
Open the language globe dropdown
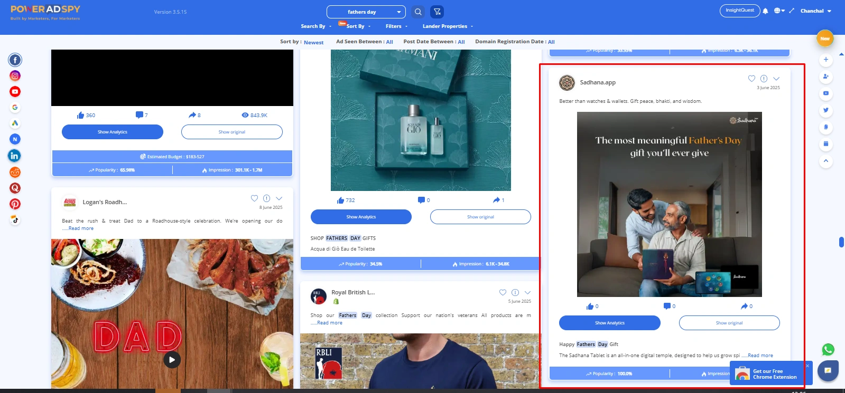click(x=779, y=11)
